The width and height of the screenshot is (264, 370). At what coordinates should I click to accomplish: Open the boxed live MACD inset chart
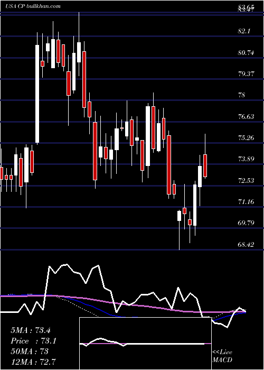coord(145,344)
